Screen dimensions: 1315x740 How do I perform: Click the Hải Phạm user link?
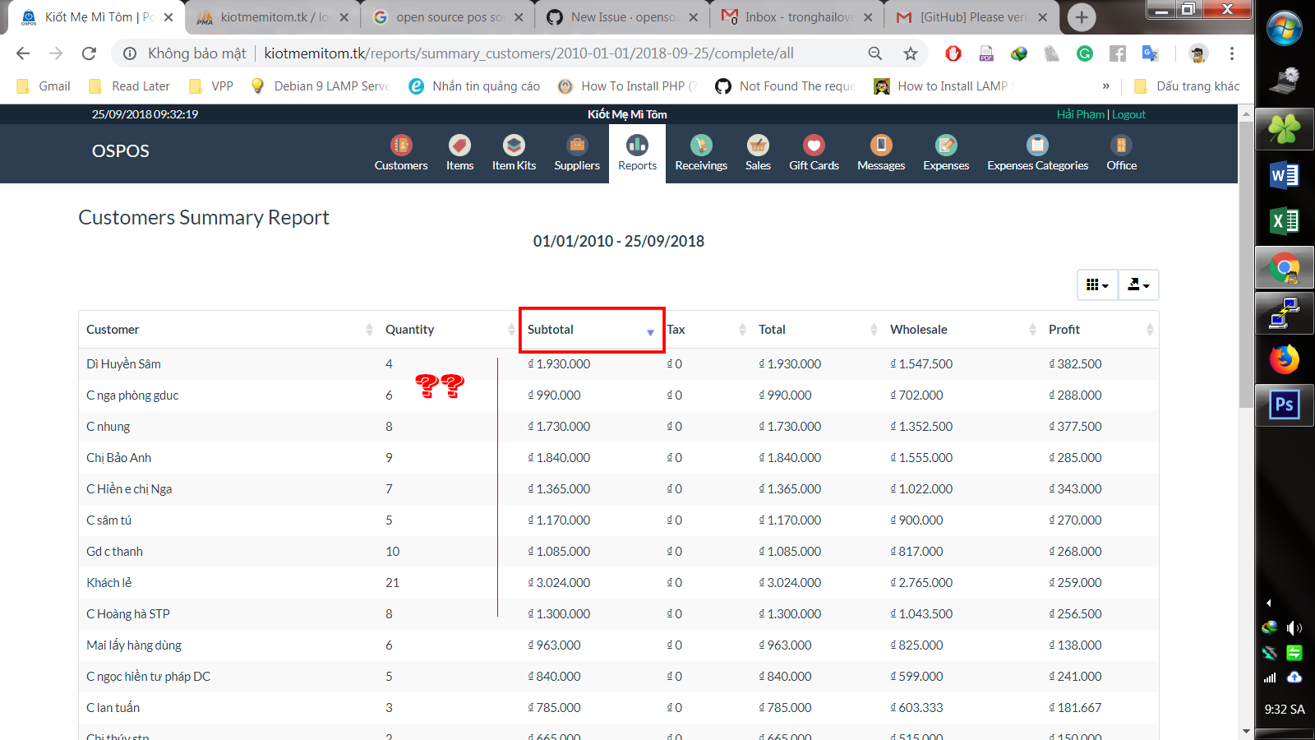(x=1080, y=114)
